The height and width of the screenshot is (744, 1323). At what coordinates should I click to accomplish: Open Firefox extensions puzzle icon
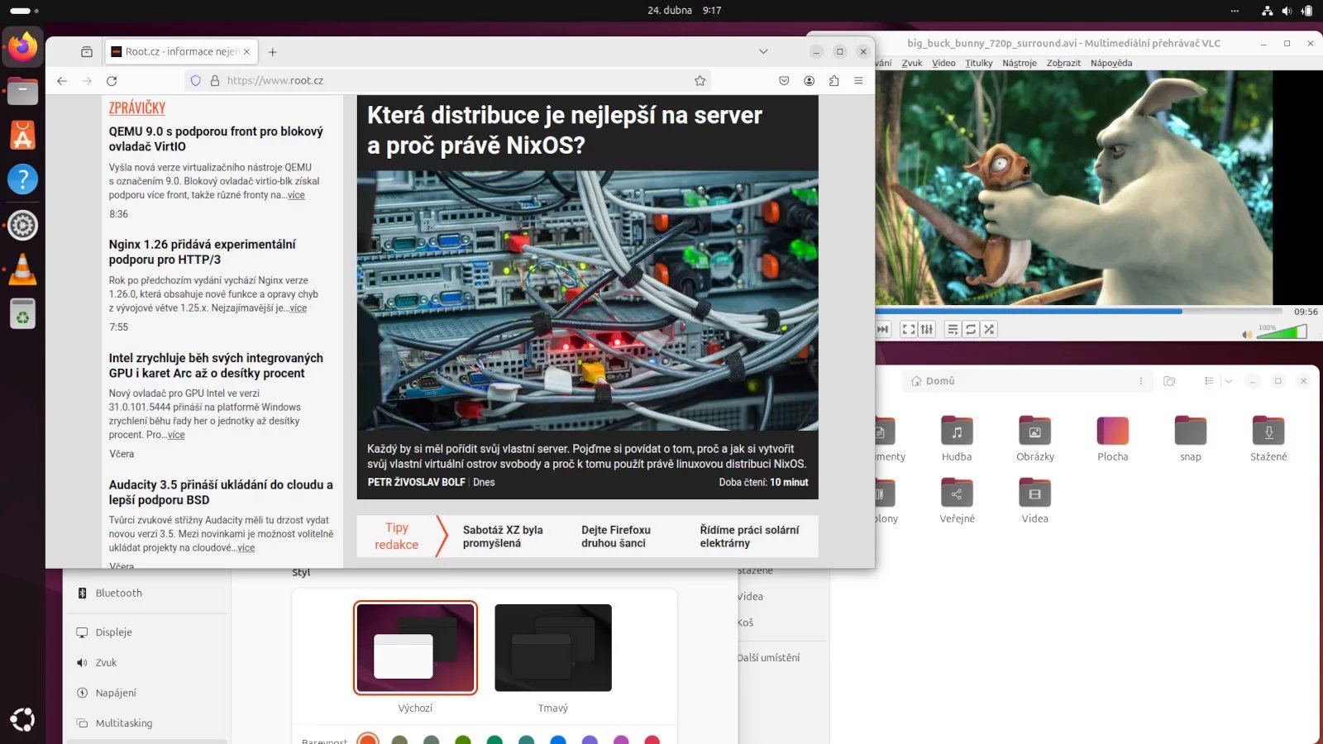(x=833, y=81)
